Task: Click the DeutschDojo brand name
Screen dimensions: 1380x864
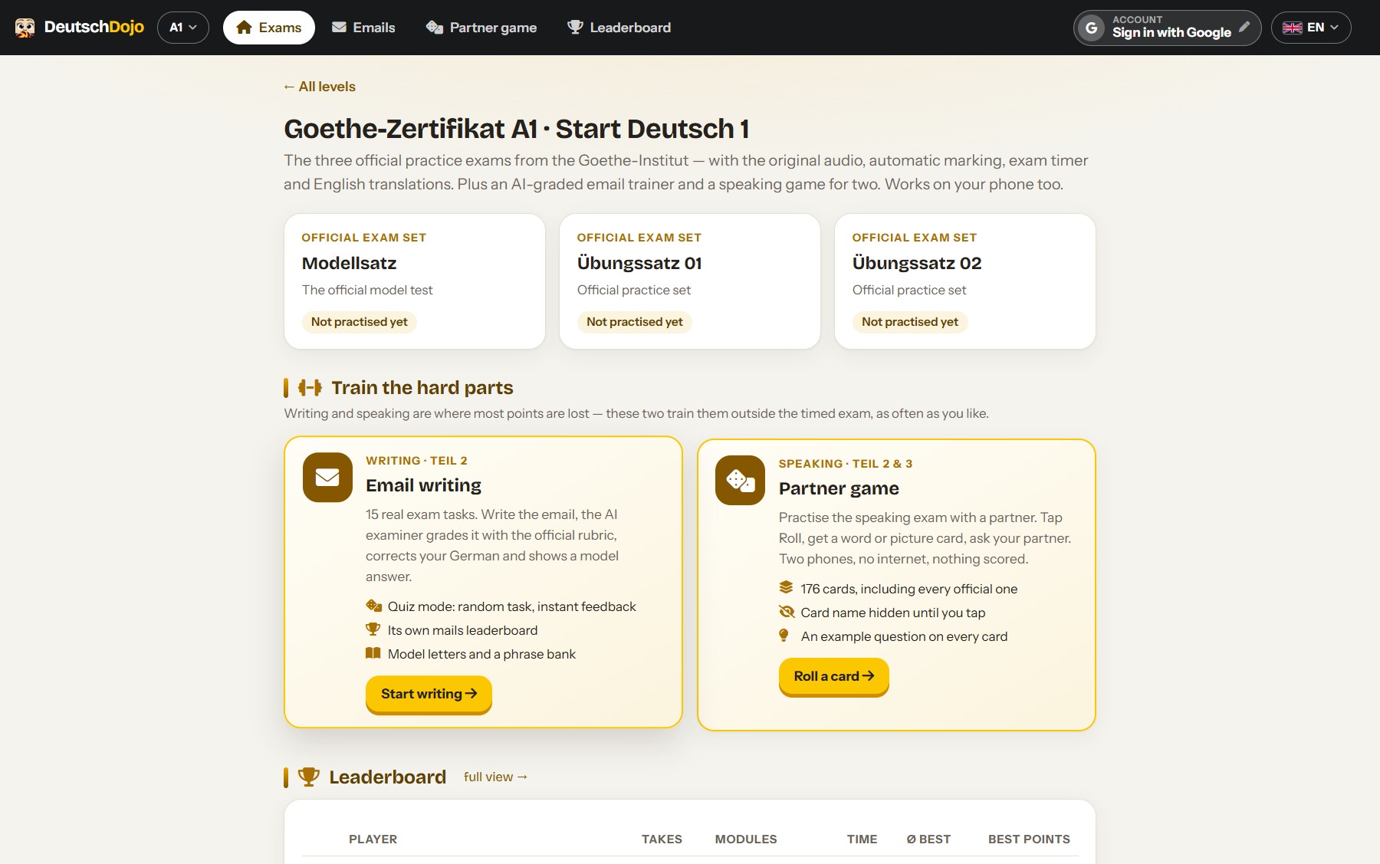Action: pyautogui.click(x=94, y=28)
